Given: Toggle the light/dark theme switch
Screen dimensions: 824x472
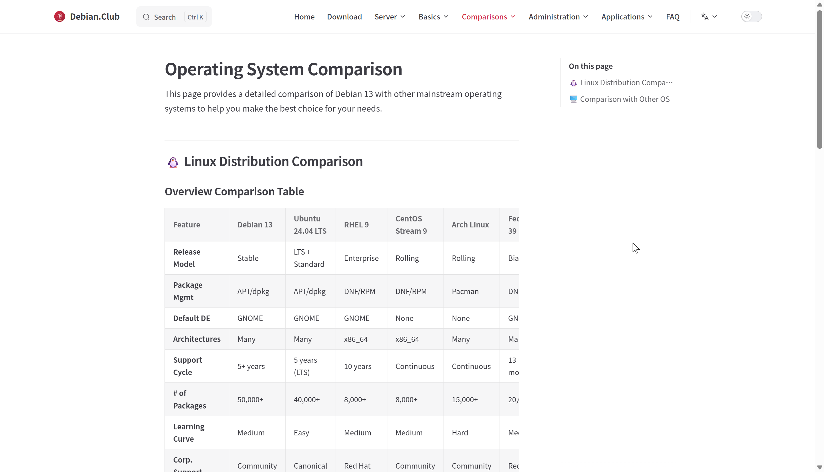Looking at the screenshot, I should 751,17.
